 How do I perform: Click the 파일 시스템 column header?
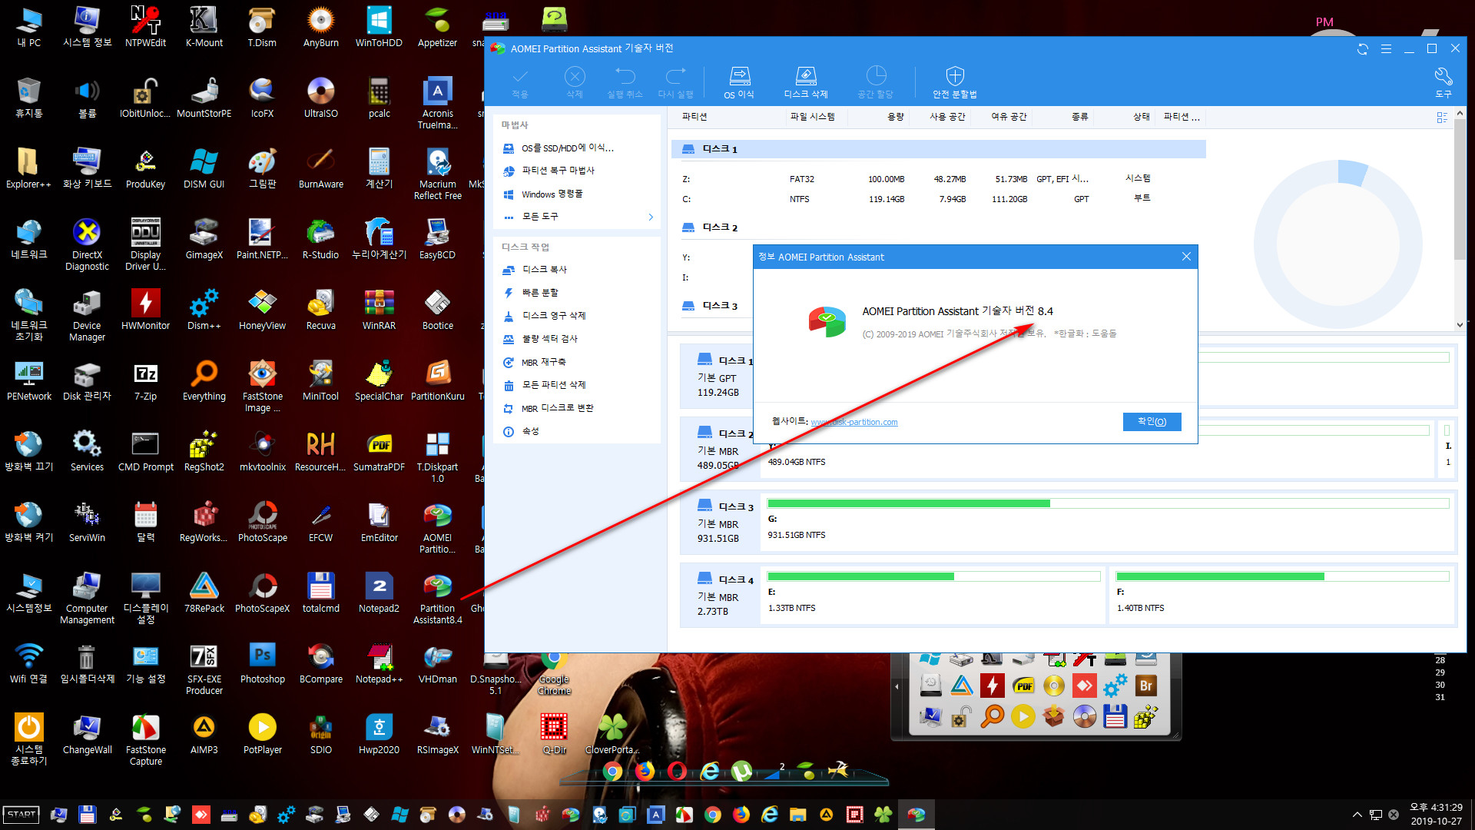click(x=812, y=117)
